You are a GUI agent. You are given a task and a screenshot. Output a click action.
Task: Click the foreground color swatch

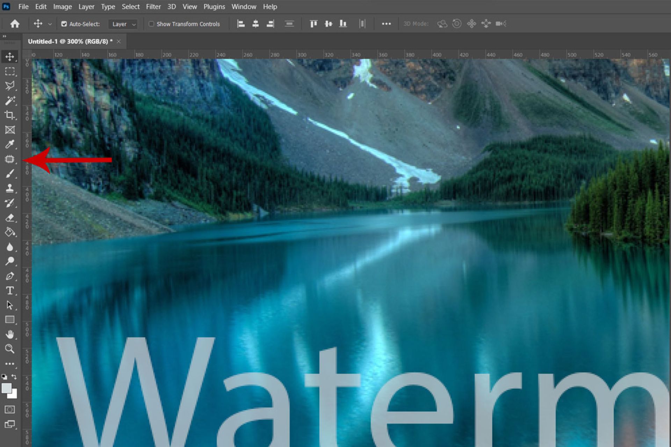point(6,388)
